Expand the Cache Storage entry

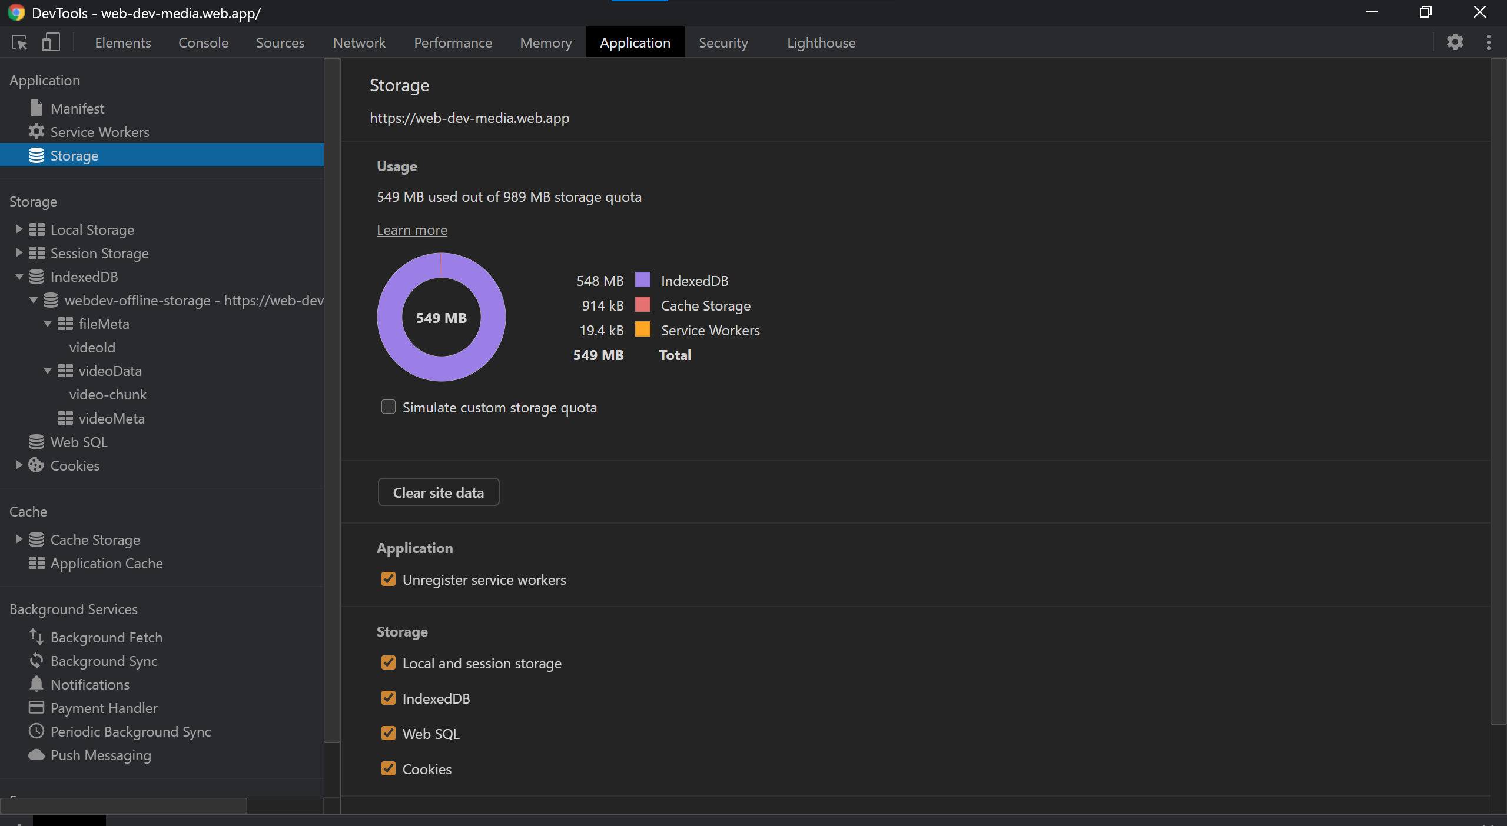tap(19, 539)
